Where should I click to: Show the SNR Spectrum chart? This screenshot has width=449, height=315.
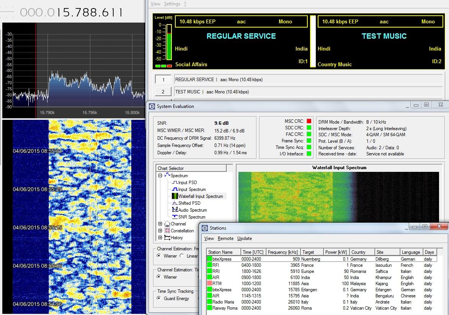click(x=175, y=217)
